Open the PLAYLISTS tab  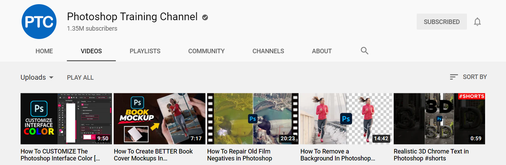tap(145, 51)
